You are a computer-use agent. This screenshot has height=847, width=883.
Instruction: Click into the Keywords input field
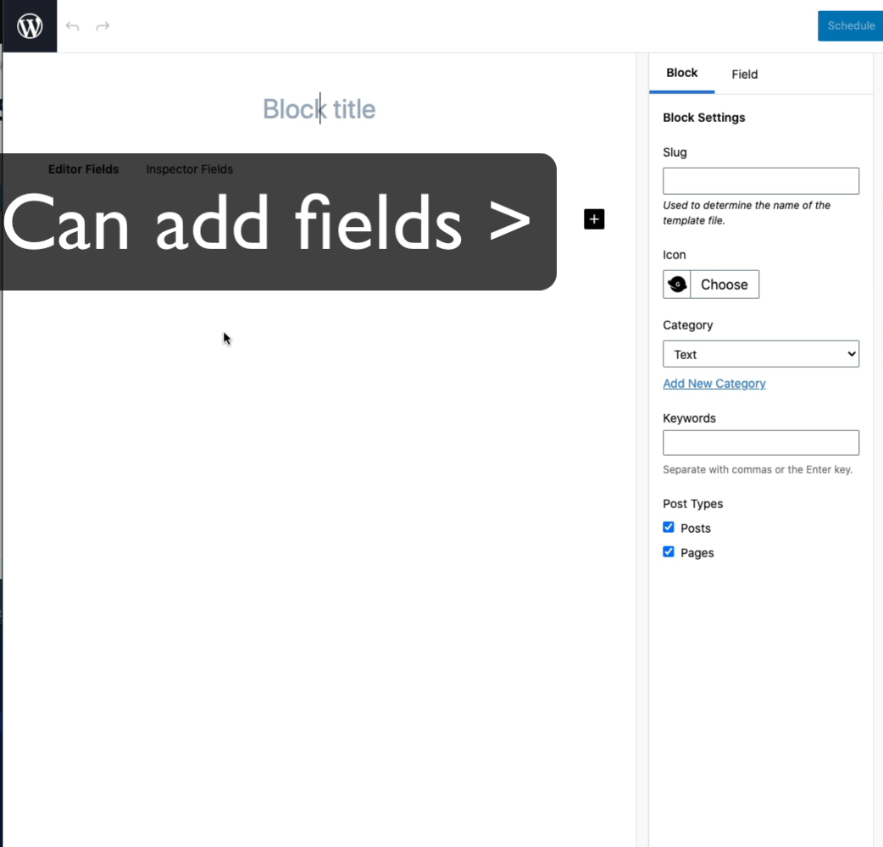tap(761, 443)
